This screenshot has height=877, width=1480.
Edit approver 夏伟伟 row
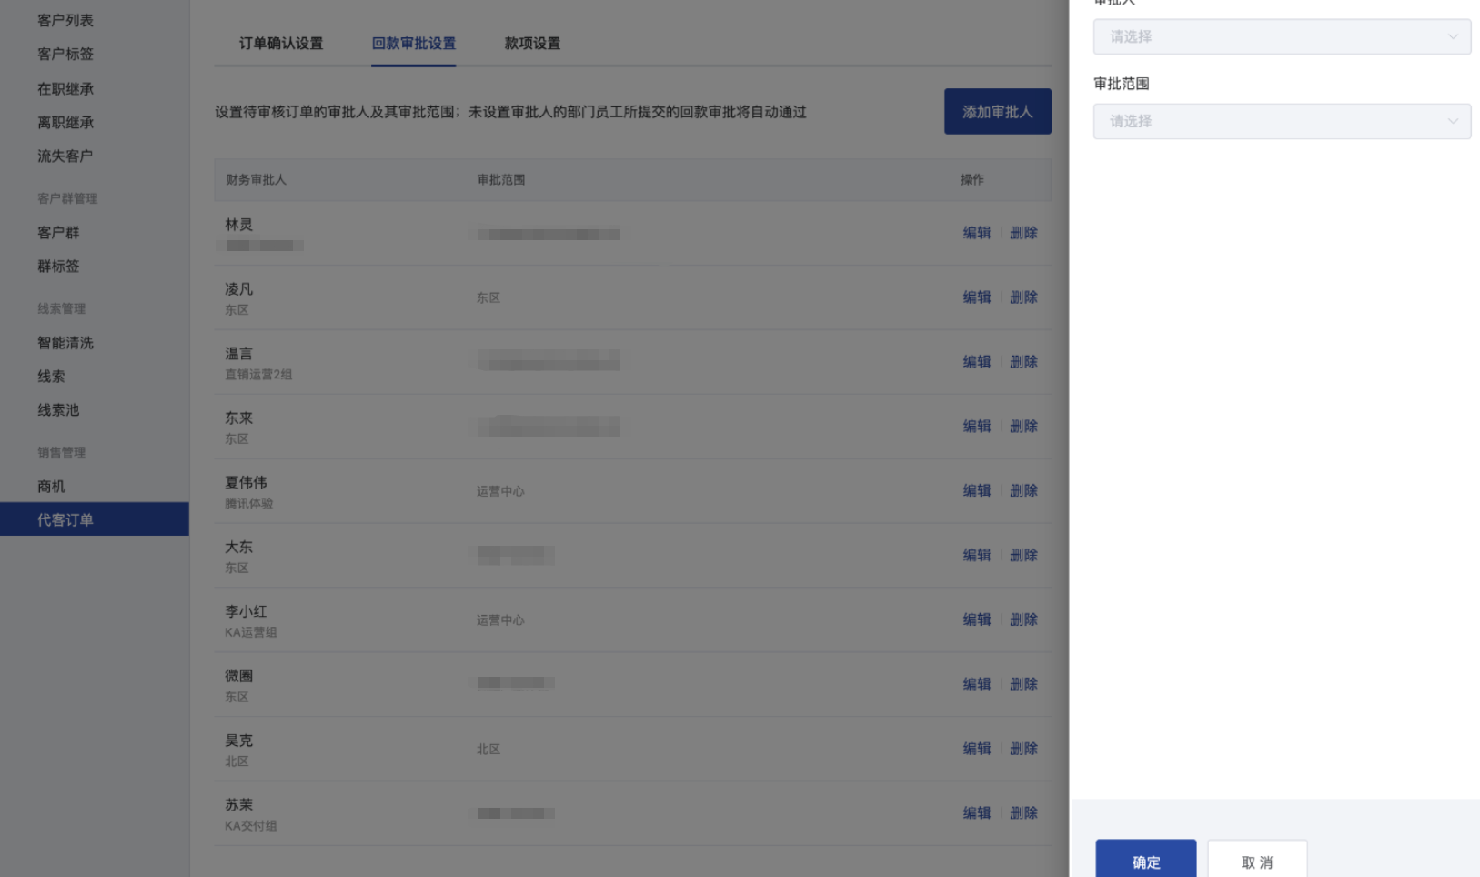tap(977, 491)
